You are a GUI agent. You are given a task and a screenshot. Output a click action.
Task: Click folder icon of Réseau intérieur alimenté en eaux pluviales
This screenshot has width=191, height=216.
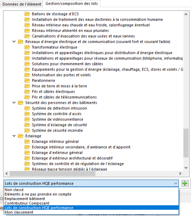coord(27,30)
